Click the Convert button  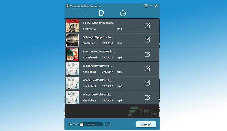click(x=146, y=124)
